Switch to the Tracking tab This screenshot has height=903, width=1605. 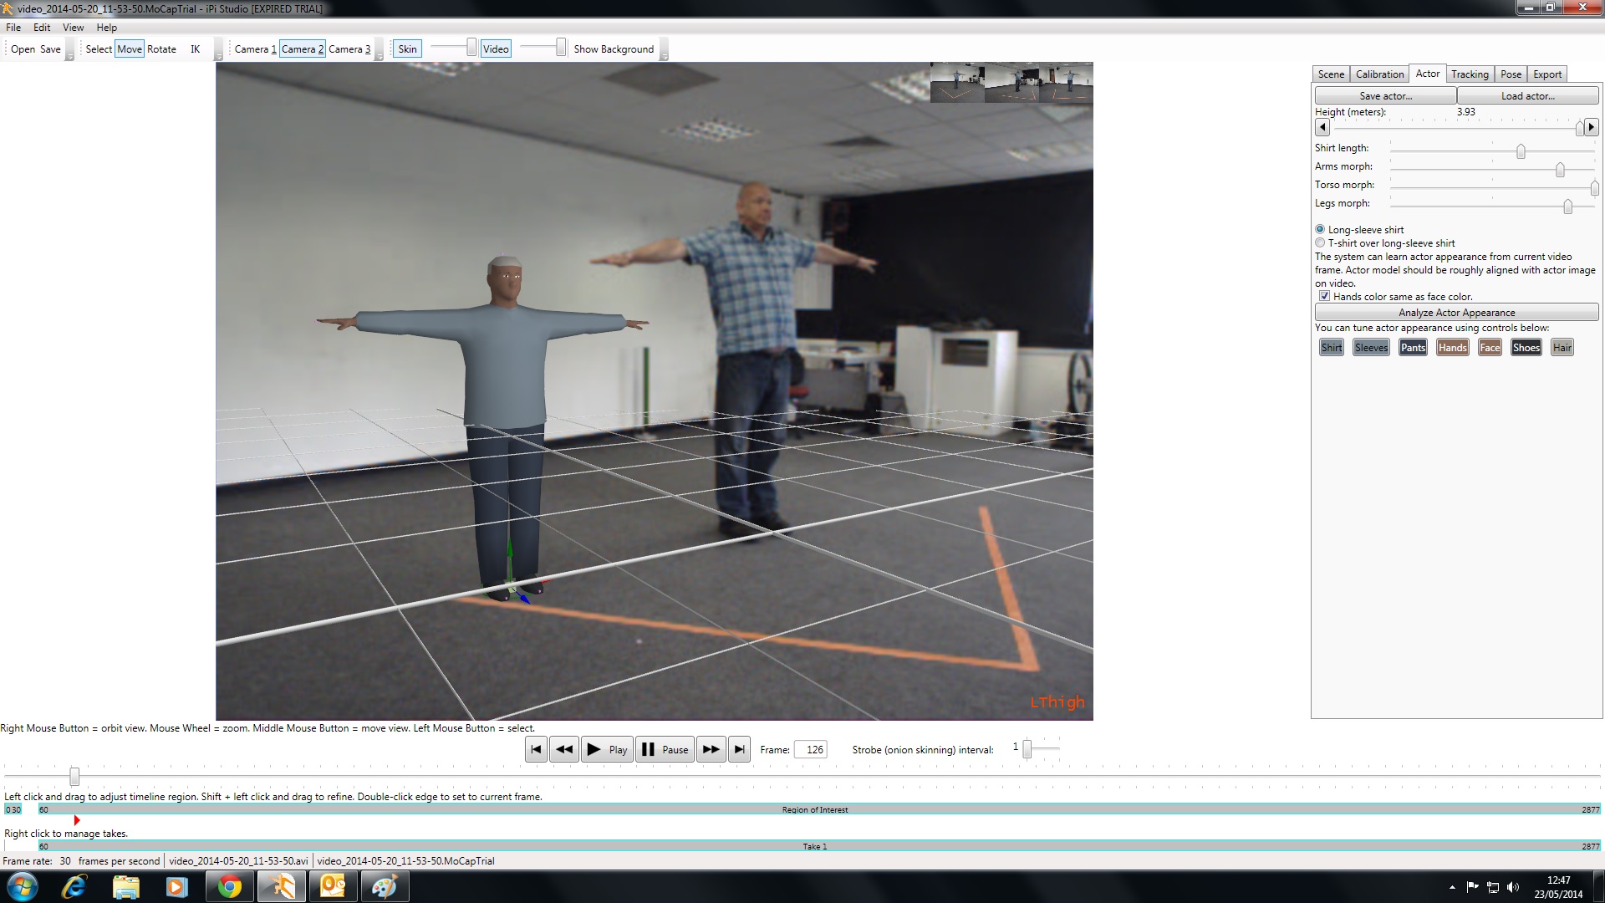1470,74
